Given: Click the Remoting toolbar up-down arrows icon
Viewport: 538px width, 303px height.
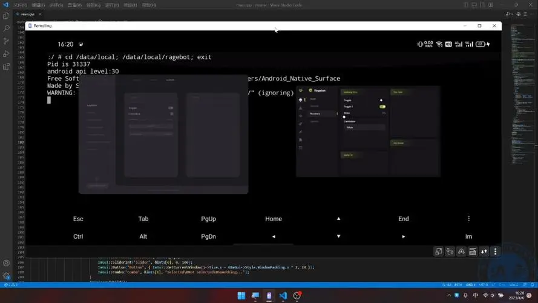Looking at the screenshot, I should pos(484,252).
